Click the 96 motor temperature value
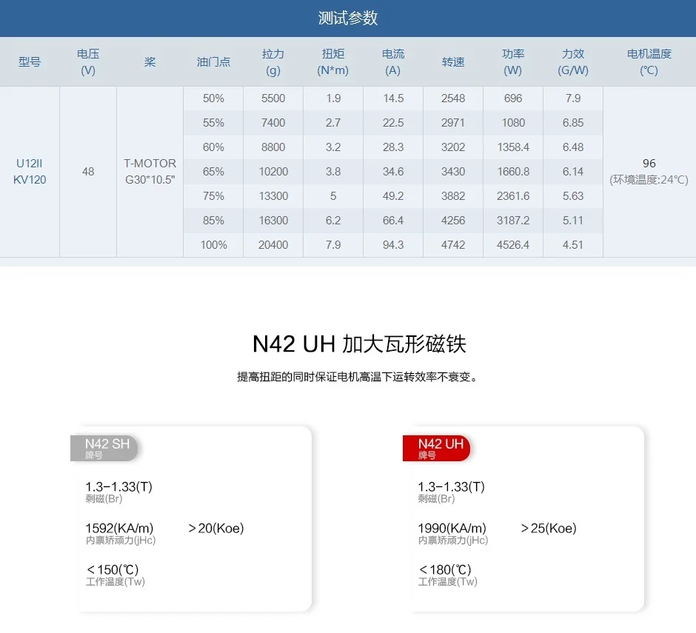The height and width of the screenshot is (633, 696). point(649,164)
